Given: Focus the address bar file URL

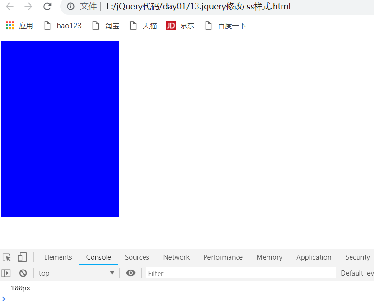Looking at the screenshot, I should click(198, 7).
